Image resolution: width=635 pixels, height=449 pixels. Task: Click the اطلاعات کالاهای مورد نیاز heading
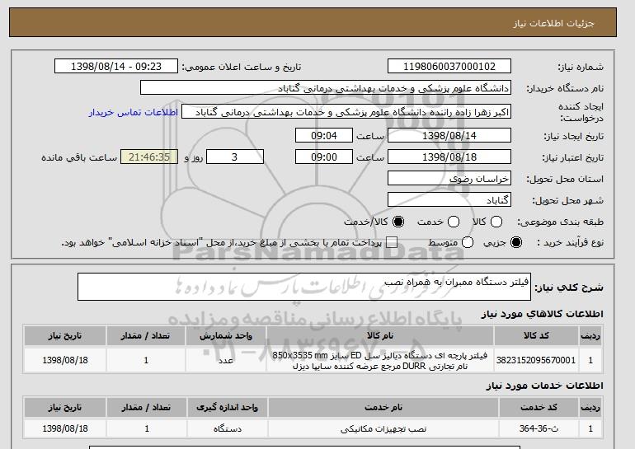point(543,314)
